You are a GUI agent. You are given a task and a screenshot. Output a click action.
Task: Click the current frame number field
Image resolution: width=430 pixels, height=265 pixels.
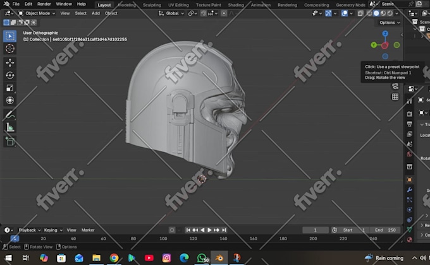316,230
